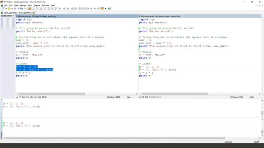
Task: Click the orange toolbar icon beside Refresh
Action: tap(102, 9)
